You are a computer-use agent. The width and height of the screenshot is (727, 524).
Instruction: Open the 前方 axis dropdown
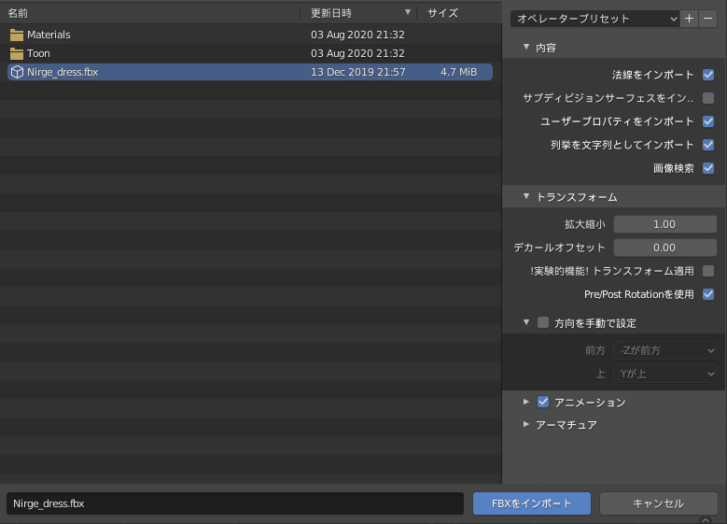coord(665,350)
